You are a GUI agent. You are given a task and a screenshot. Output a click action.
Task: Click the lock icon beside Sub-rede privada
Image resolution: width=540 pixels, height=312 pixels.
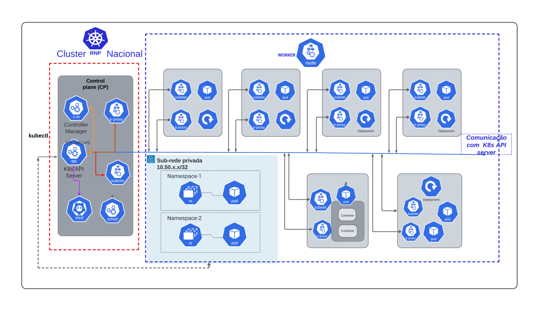coord(151,159)
